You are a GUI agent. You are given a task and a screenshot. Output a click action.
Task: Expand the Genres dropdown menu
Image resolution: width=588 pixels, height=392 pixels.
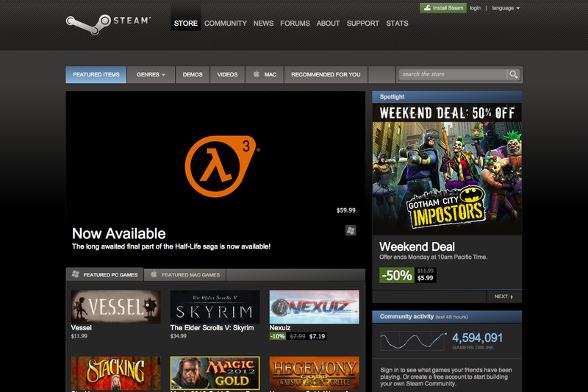coord(151,74)
